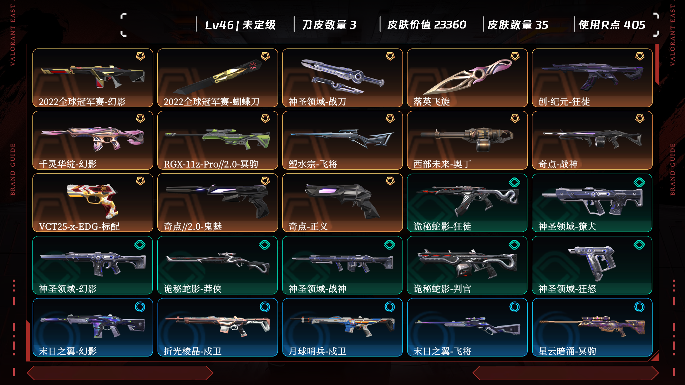Click blue tier icon on 星云暗涌-冥驹 card
This screenshot has height=385, width=685.
pyautogui.click(x=639, y=307)
